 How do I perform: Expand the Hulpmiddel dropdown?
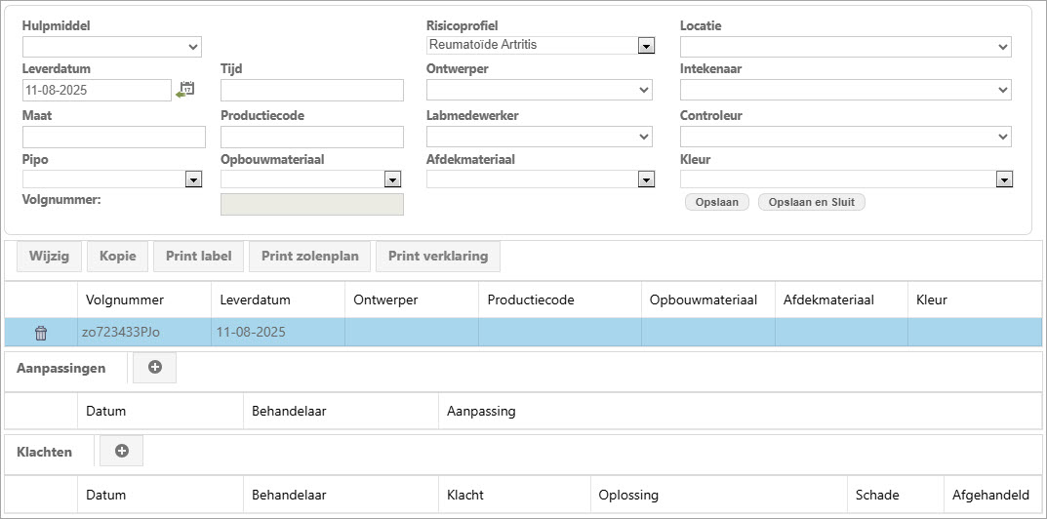pyautogui.click(x=111, y=47)
